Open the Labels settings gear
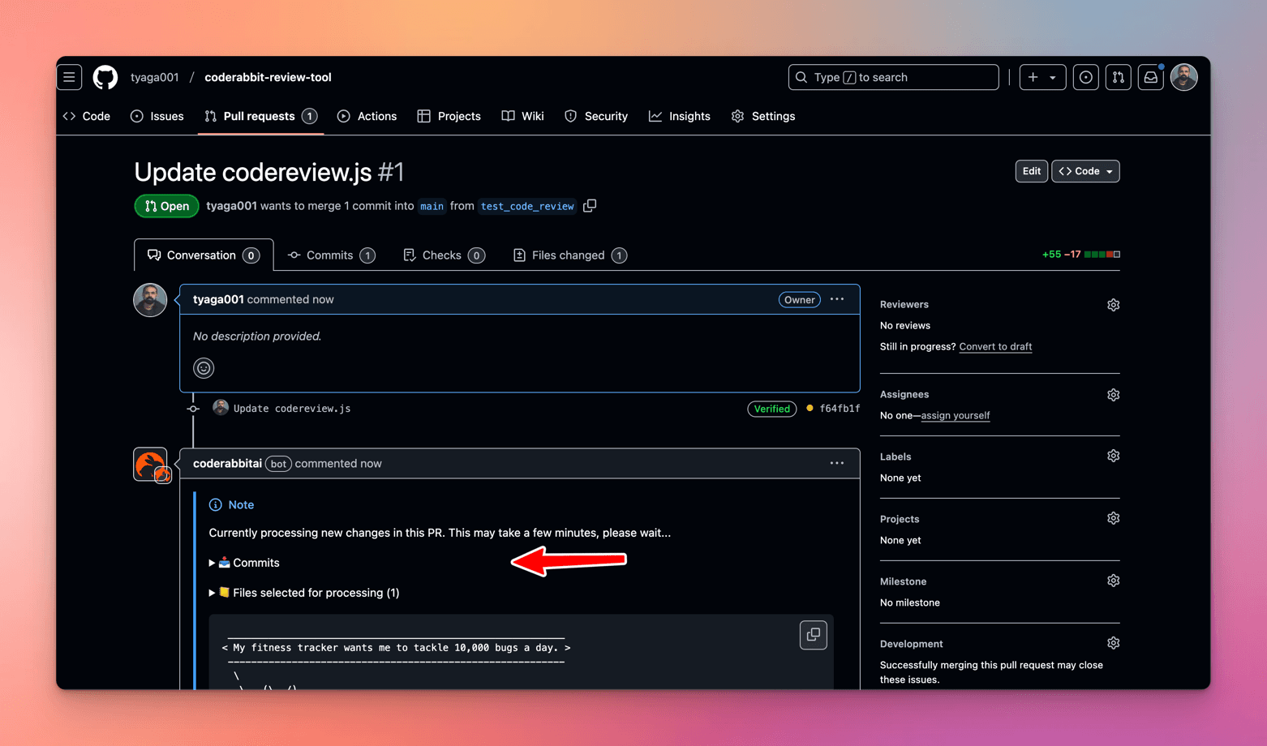Viewport: 1267px width, 746px height. [x=1113, y=457]
